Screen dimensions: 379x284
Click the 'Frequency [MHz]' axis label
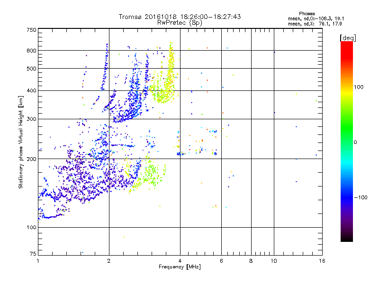(180, 267)
